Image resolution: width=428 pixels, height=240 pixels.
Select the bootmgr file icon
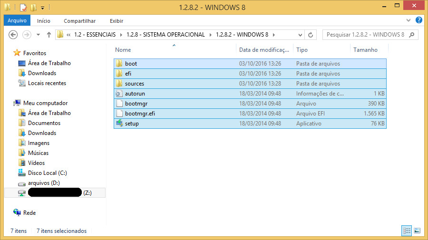[x=119, y=103]
